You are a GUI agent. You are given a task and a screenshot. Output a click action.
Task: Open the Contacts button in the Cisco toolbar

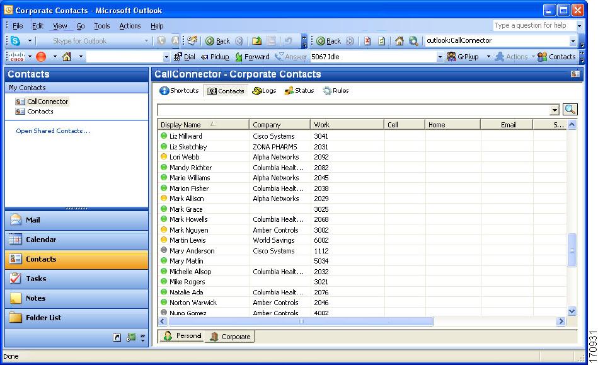[556, 57]
